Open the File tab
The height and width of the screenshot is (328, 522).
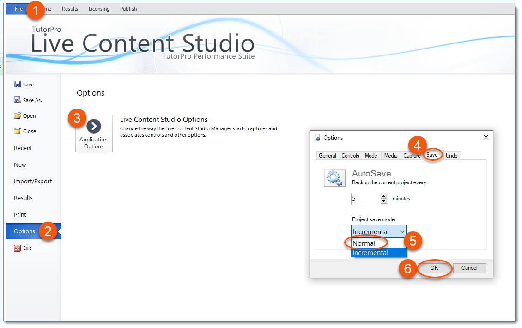[18, 9]
